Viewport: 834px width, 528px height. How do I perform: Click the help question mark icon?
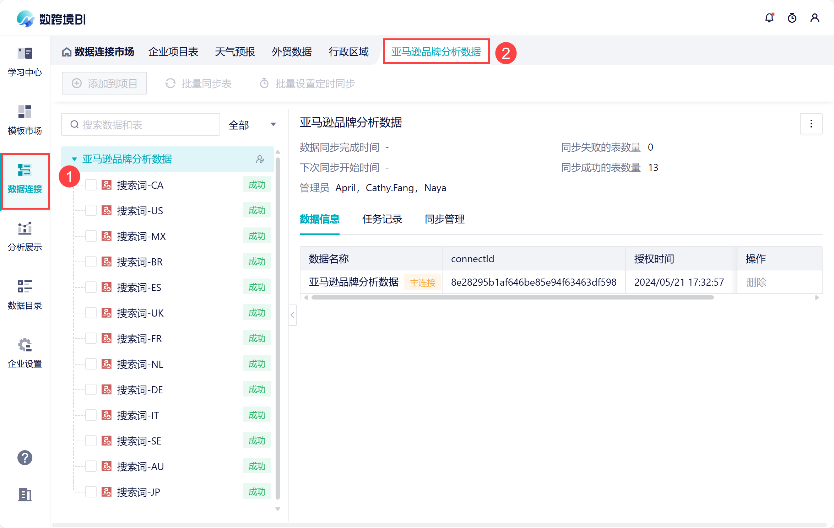pos(25,458)
